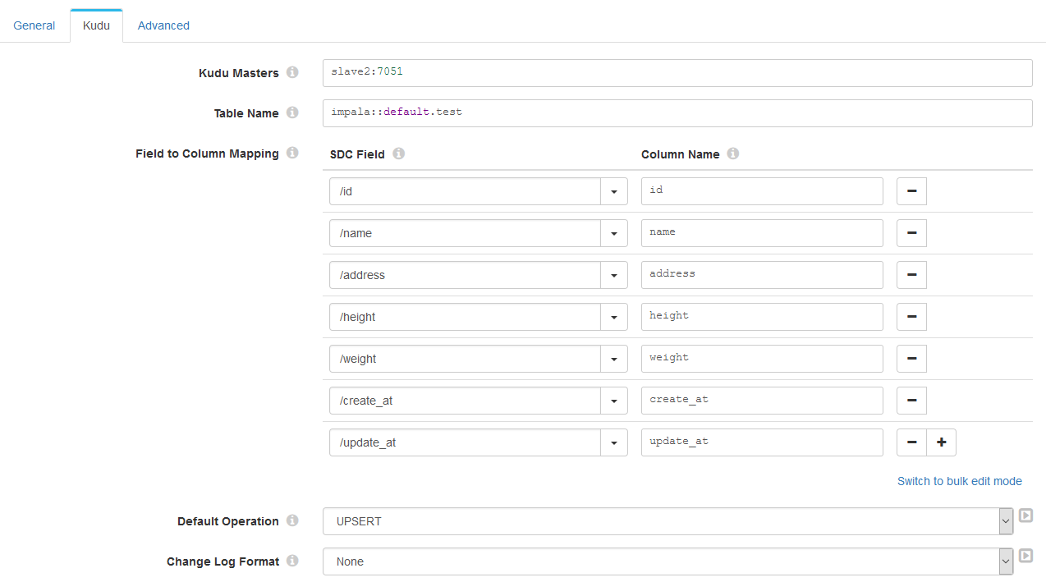The height and width of the screenshot is (582, 1046).
Task: Toggle expression mode for Change Log Format
Action: click(1025, 556)
